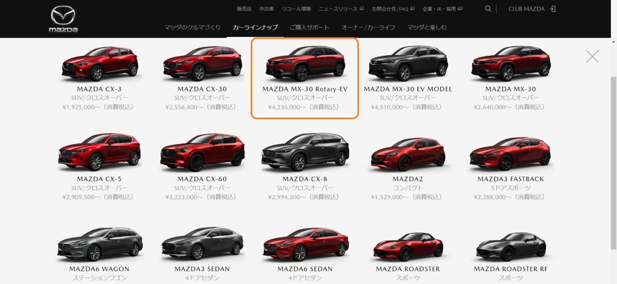Click the Mazda logo
617x284 pixels.
(63, 19)
